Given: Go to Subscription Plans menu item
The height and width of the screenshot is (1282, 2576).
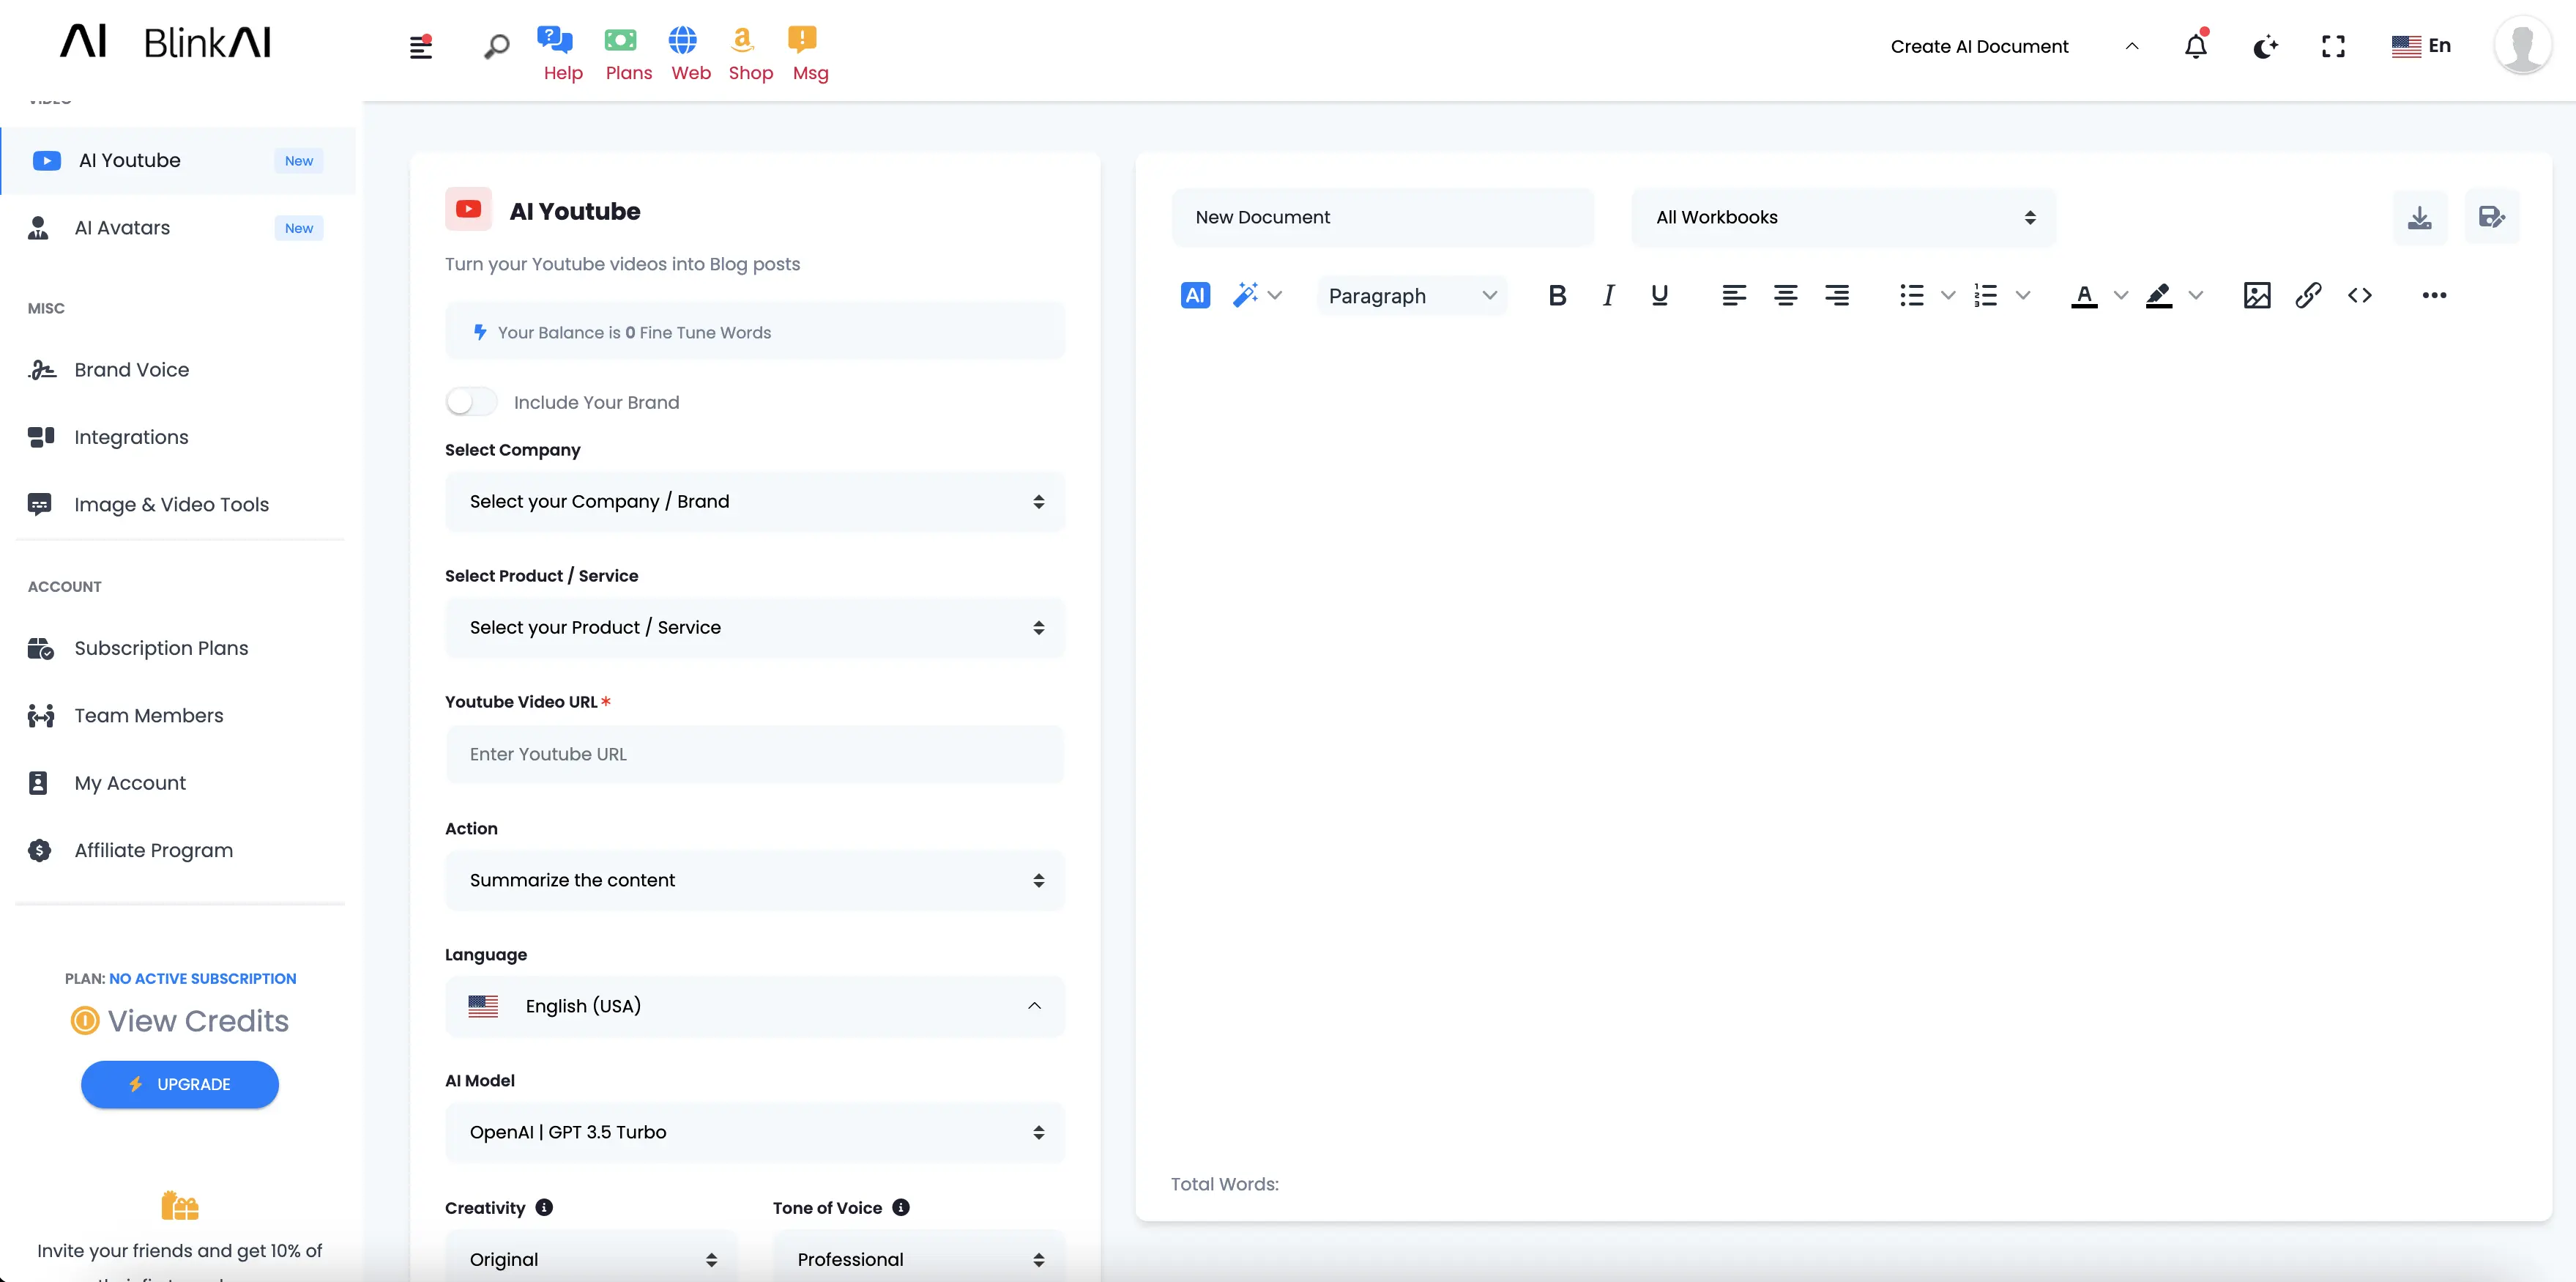Looking at the screenshot, I should pyautogui.click(x=161, y=648).
